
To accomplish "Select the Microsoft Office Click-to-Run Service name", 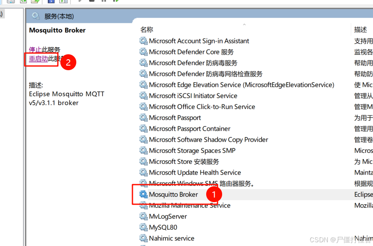I will pyautogui.click(x=202, y=107).
